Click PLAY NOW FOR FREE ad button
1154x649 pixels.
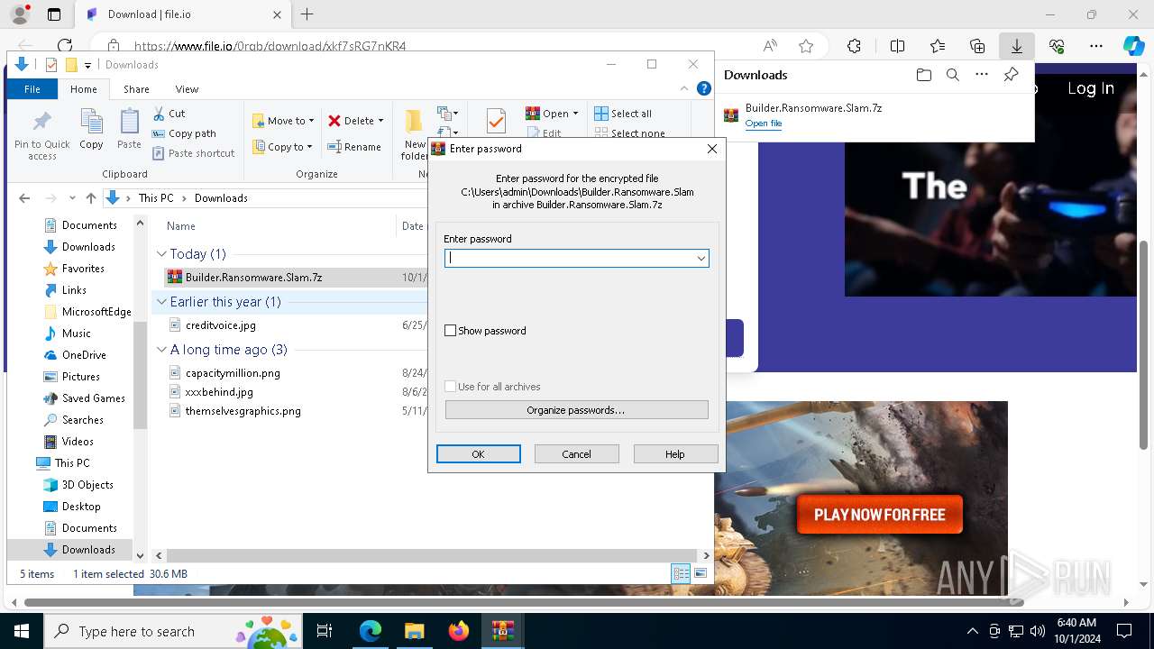coord(879,515)
